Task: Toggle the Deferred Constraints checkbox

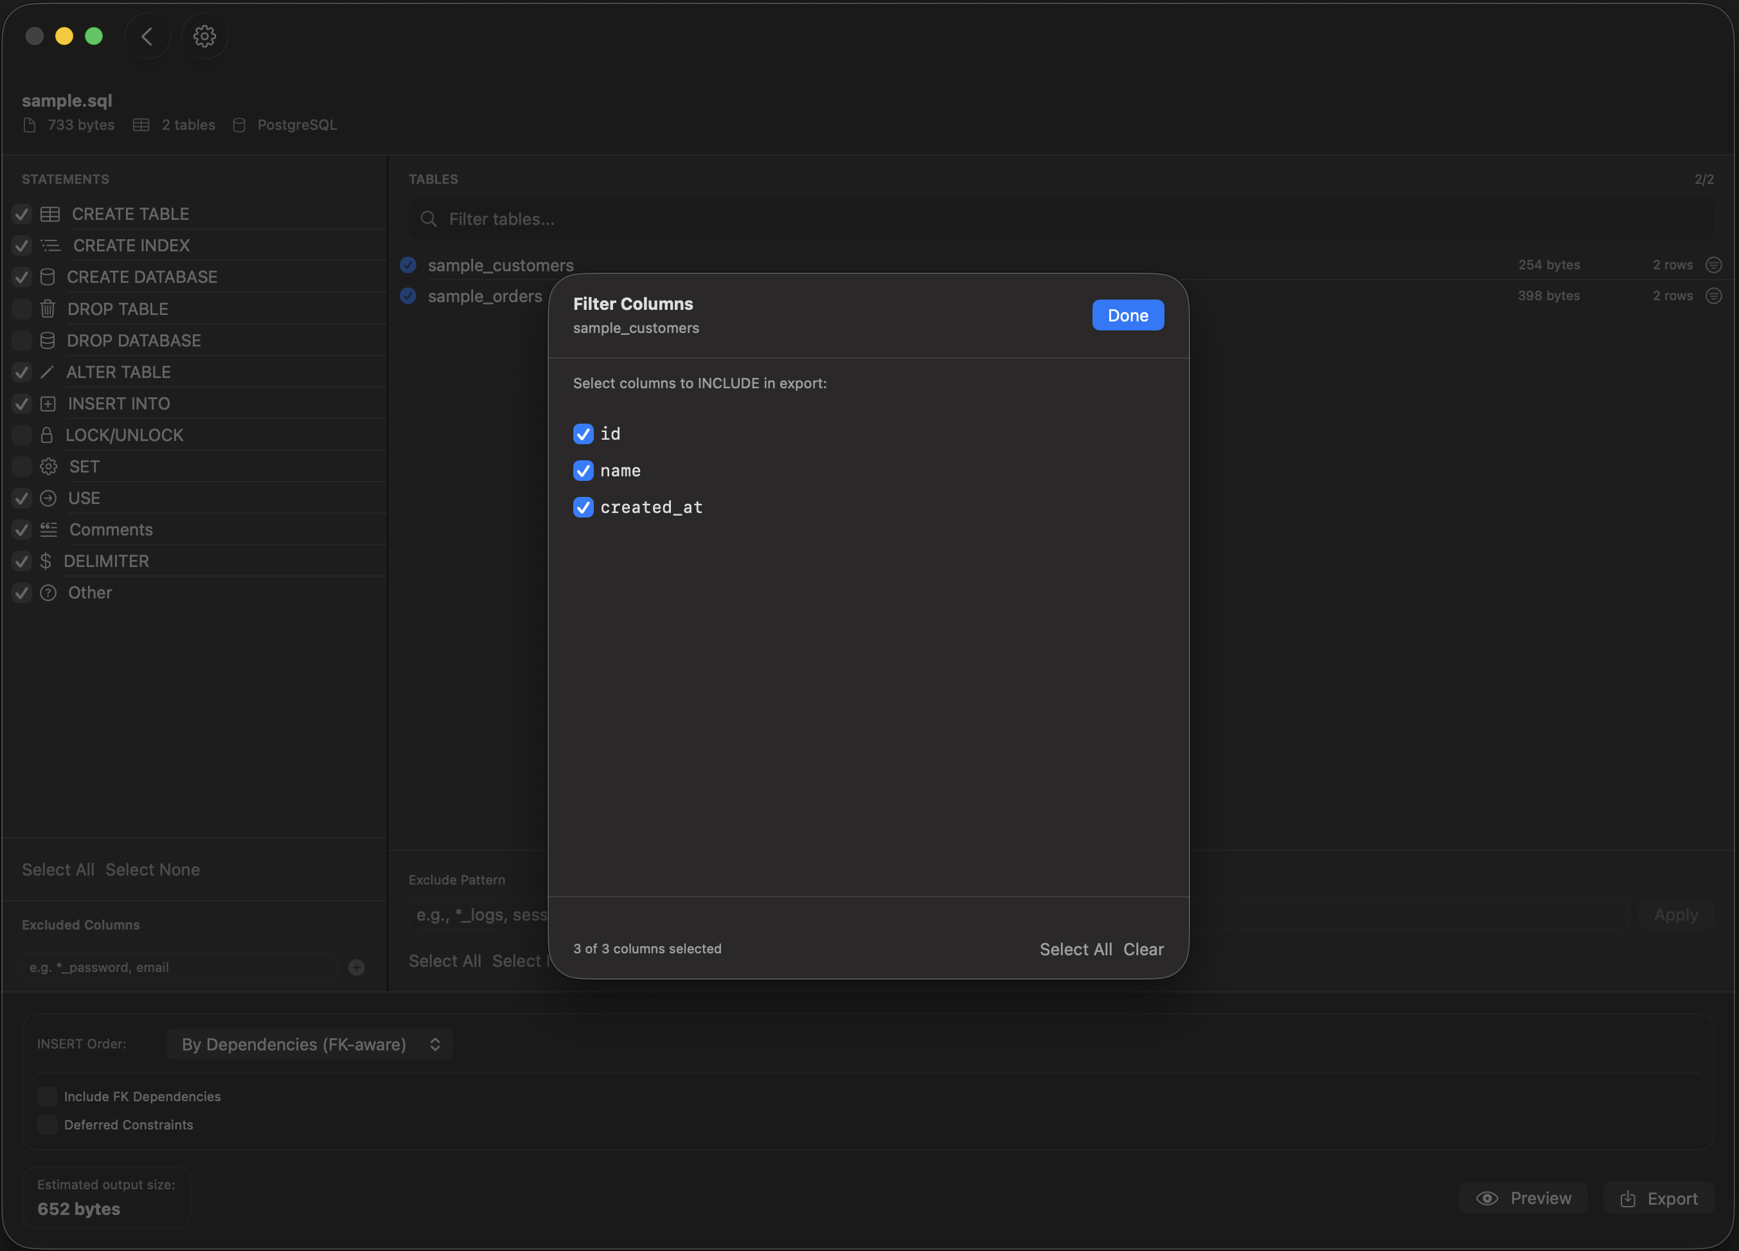Action: pos(47,1125)
